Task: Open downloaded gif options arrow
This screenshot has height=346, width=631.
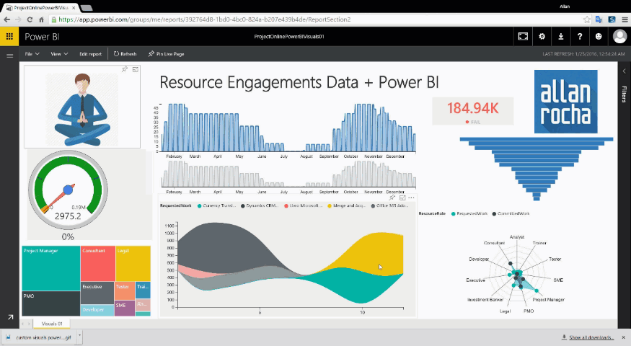Action: [79, 334]
